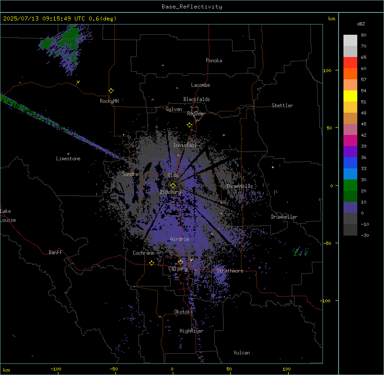Image resolution: width=384 pixels, height=375 pixels.
Task: Click the 65 value in dBZ legend
Action: [x=364, y=57]
